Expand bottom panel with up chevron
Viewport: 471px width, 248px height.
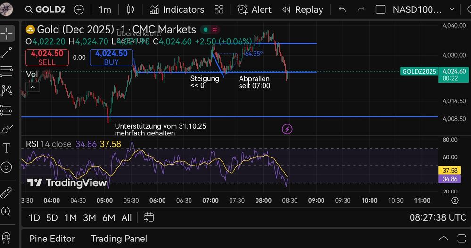pyautogui.click(x=443, y=239)
